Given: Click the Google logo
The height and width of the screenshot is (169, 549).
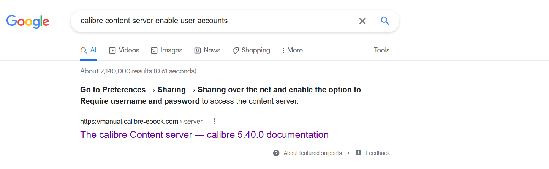Looking at the screenshot, I should [x=28, y=21].
